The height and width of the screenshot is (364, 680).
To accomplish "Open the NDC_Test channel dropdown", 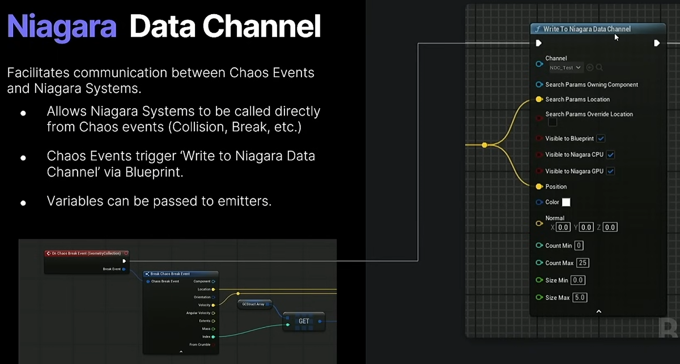I will point(566,67).
